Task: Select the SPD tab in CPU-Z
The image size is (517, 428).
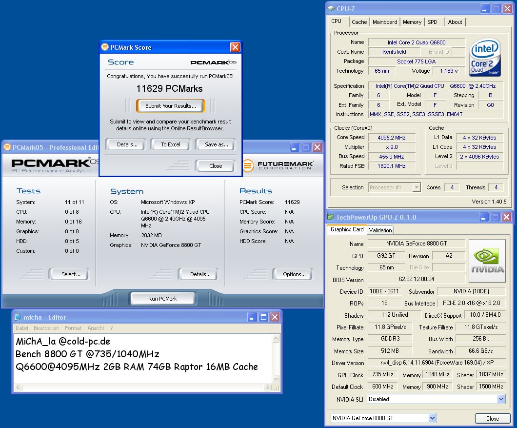Action: [432, 22]
